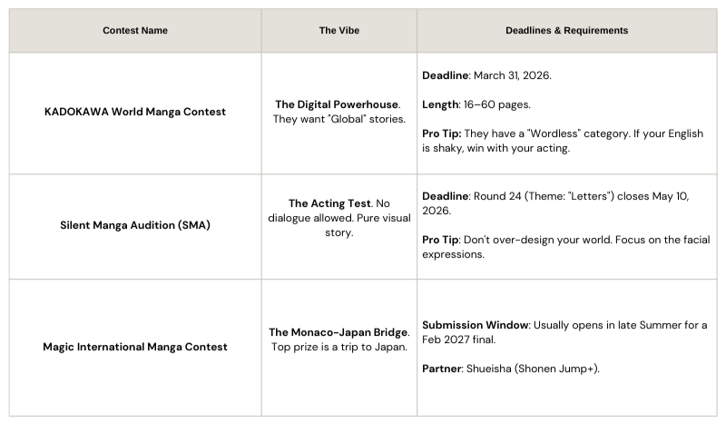Image resolution: width=726 pixels, height=423 pixels.
Task: Click Length: 16–60 pages line
Action: 476,104
